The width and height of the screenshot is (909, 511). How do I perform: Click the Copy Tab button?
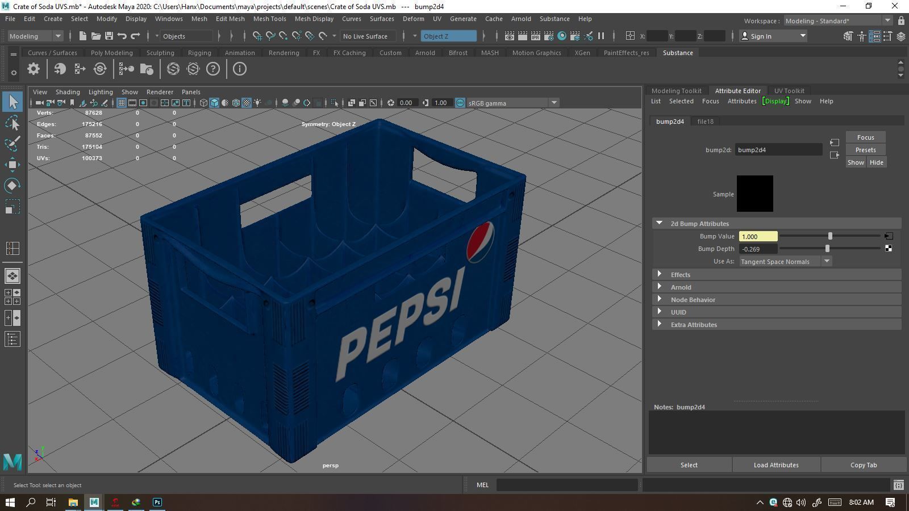pos(864,465)
